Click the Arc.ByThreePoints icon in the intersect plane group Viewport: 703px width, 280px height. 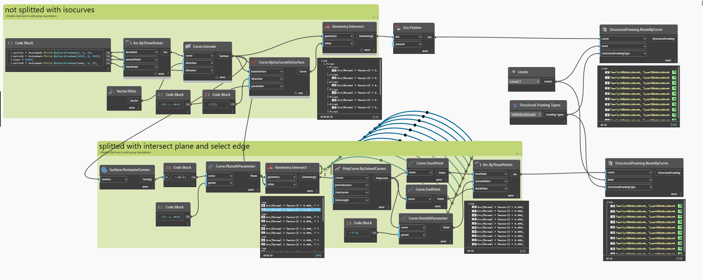coord(478,164)
